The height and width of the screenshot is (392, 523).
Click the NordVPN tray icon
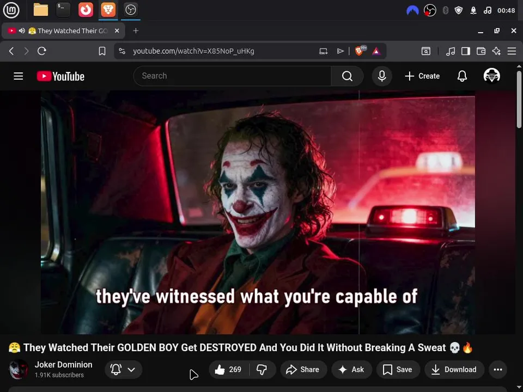pos(412,10)
